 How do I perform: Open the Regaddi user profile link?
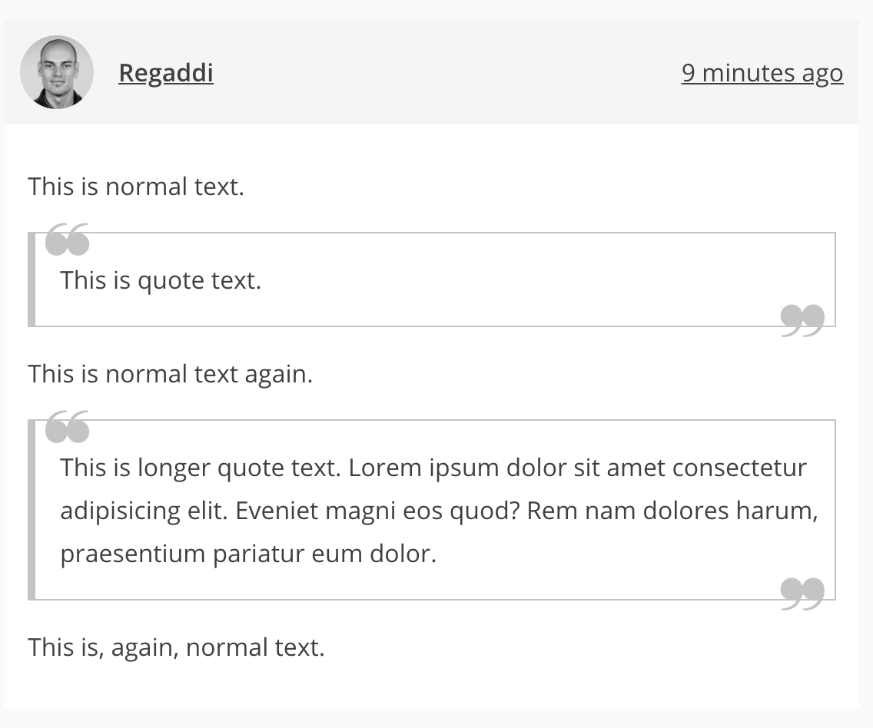point(165,73)
